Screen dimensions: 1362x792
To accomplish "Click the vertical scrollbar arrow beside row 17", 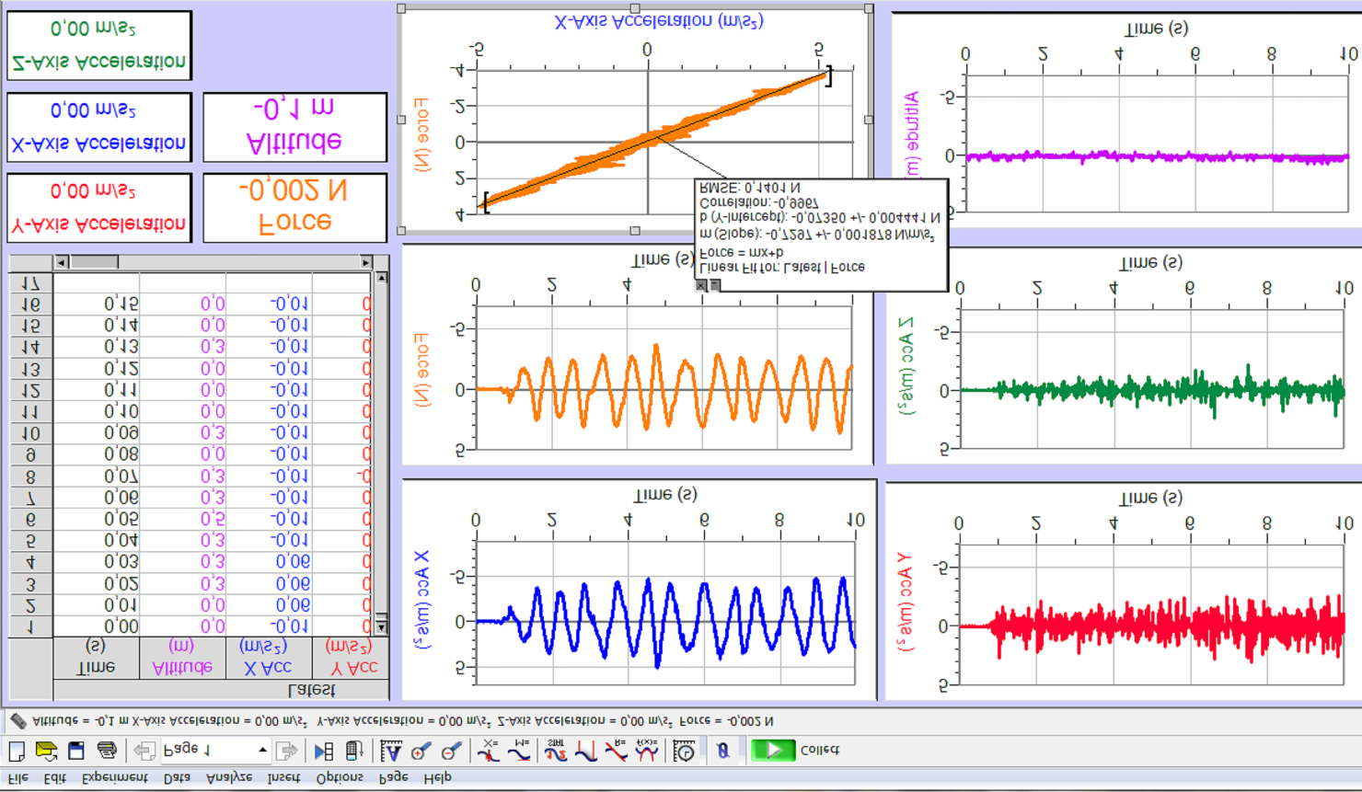I will coord(381,278).
